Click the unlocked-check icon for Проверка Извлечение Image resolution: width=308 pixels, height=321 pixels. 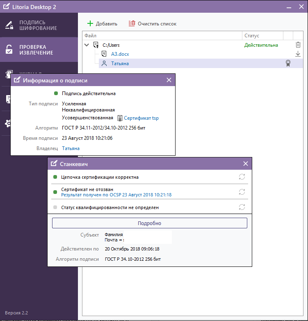[9, 49]
